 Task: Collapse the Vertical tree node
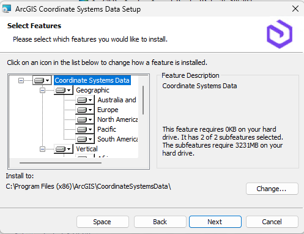(42, 149)
